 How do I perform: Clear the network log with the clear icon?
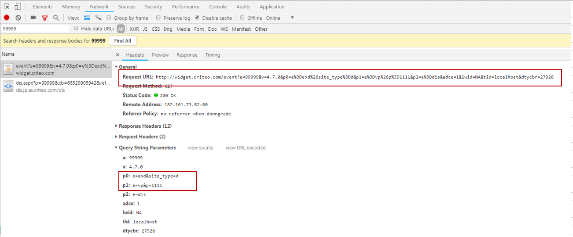[x=18, y=18]
